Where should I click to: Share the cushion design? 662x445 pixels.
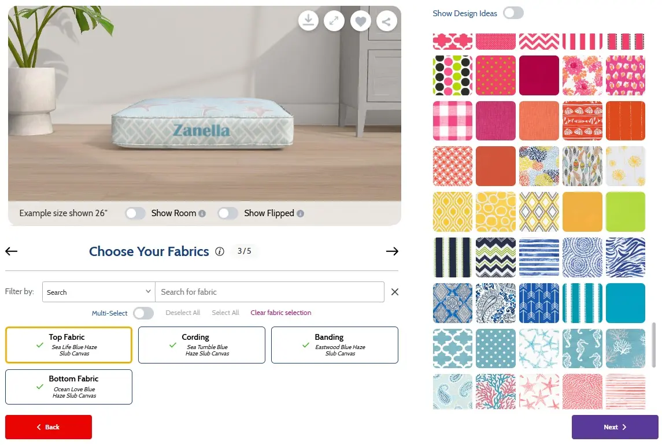click(386, 22)
